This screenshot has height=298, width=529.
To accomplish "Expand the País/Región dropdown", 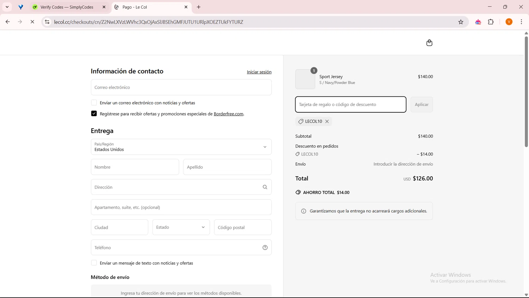I will 181,147.
